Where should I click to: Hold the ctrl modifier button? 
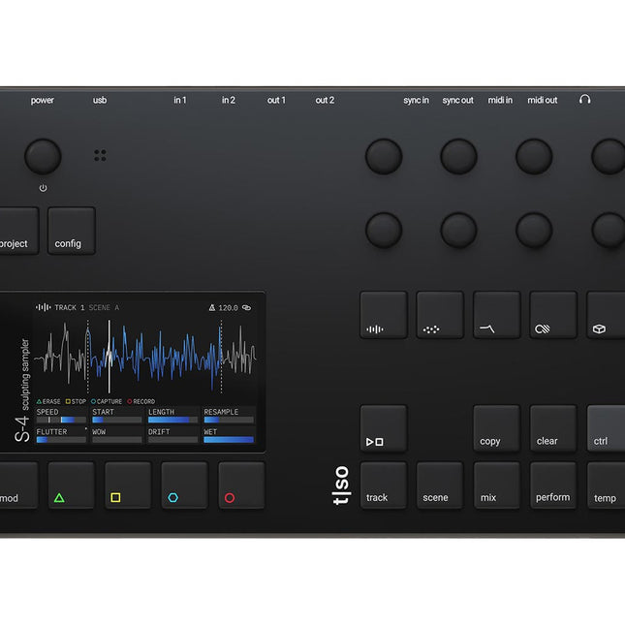[x=606, y=429]
